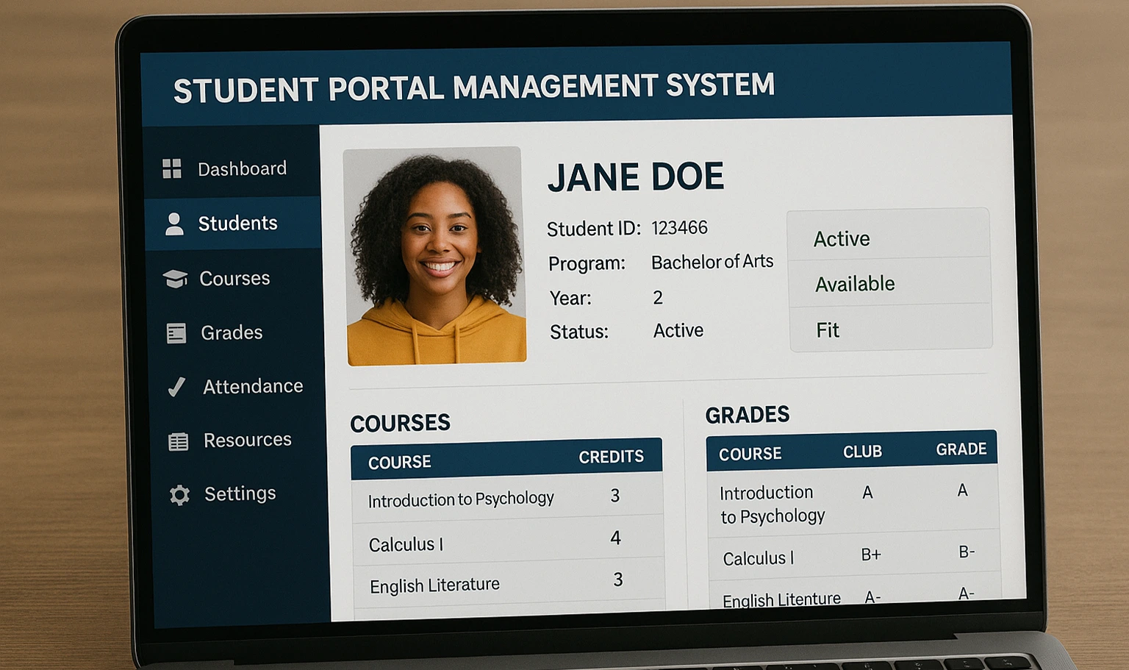Click the Student ID value 123466

pyautogui.click(x=679, y=228)
